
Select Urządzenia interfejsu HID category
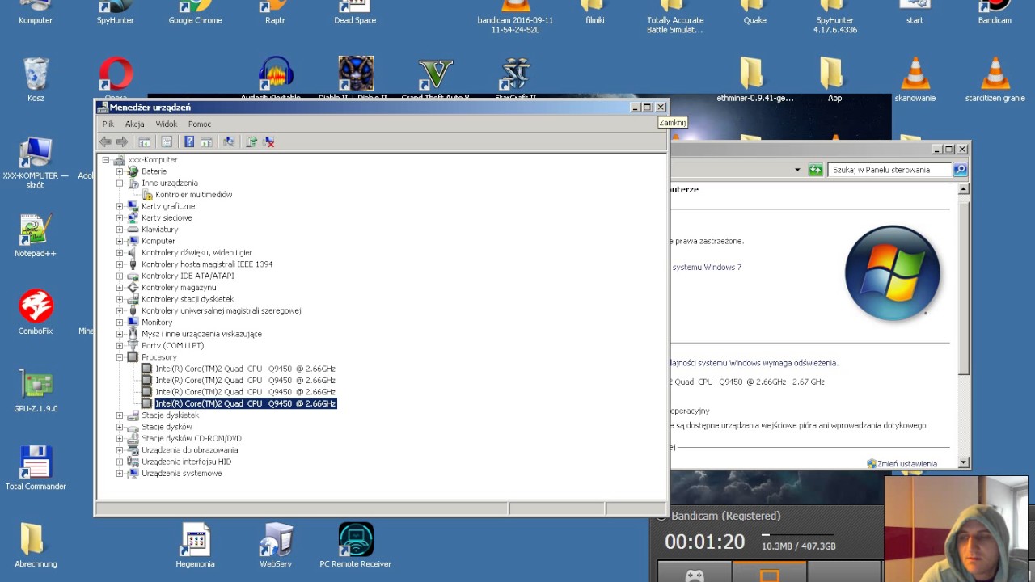[x=186, y=462]
